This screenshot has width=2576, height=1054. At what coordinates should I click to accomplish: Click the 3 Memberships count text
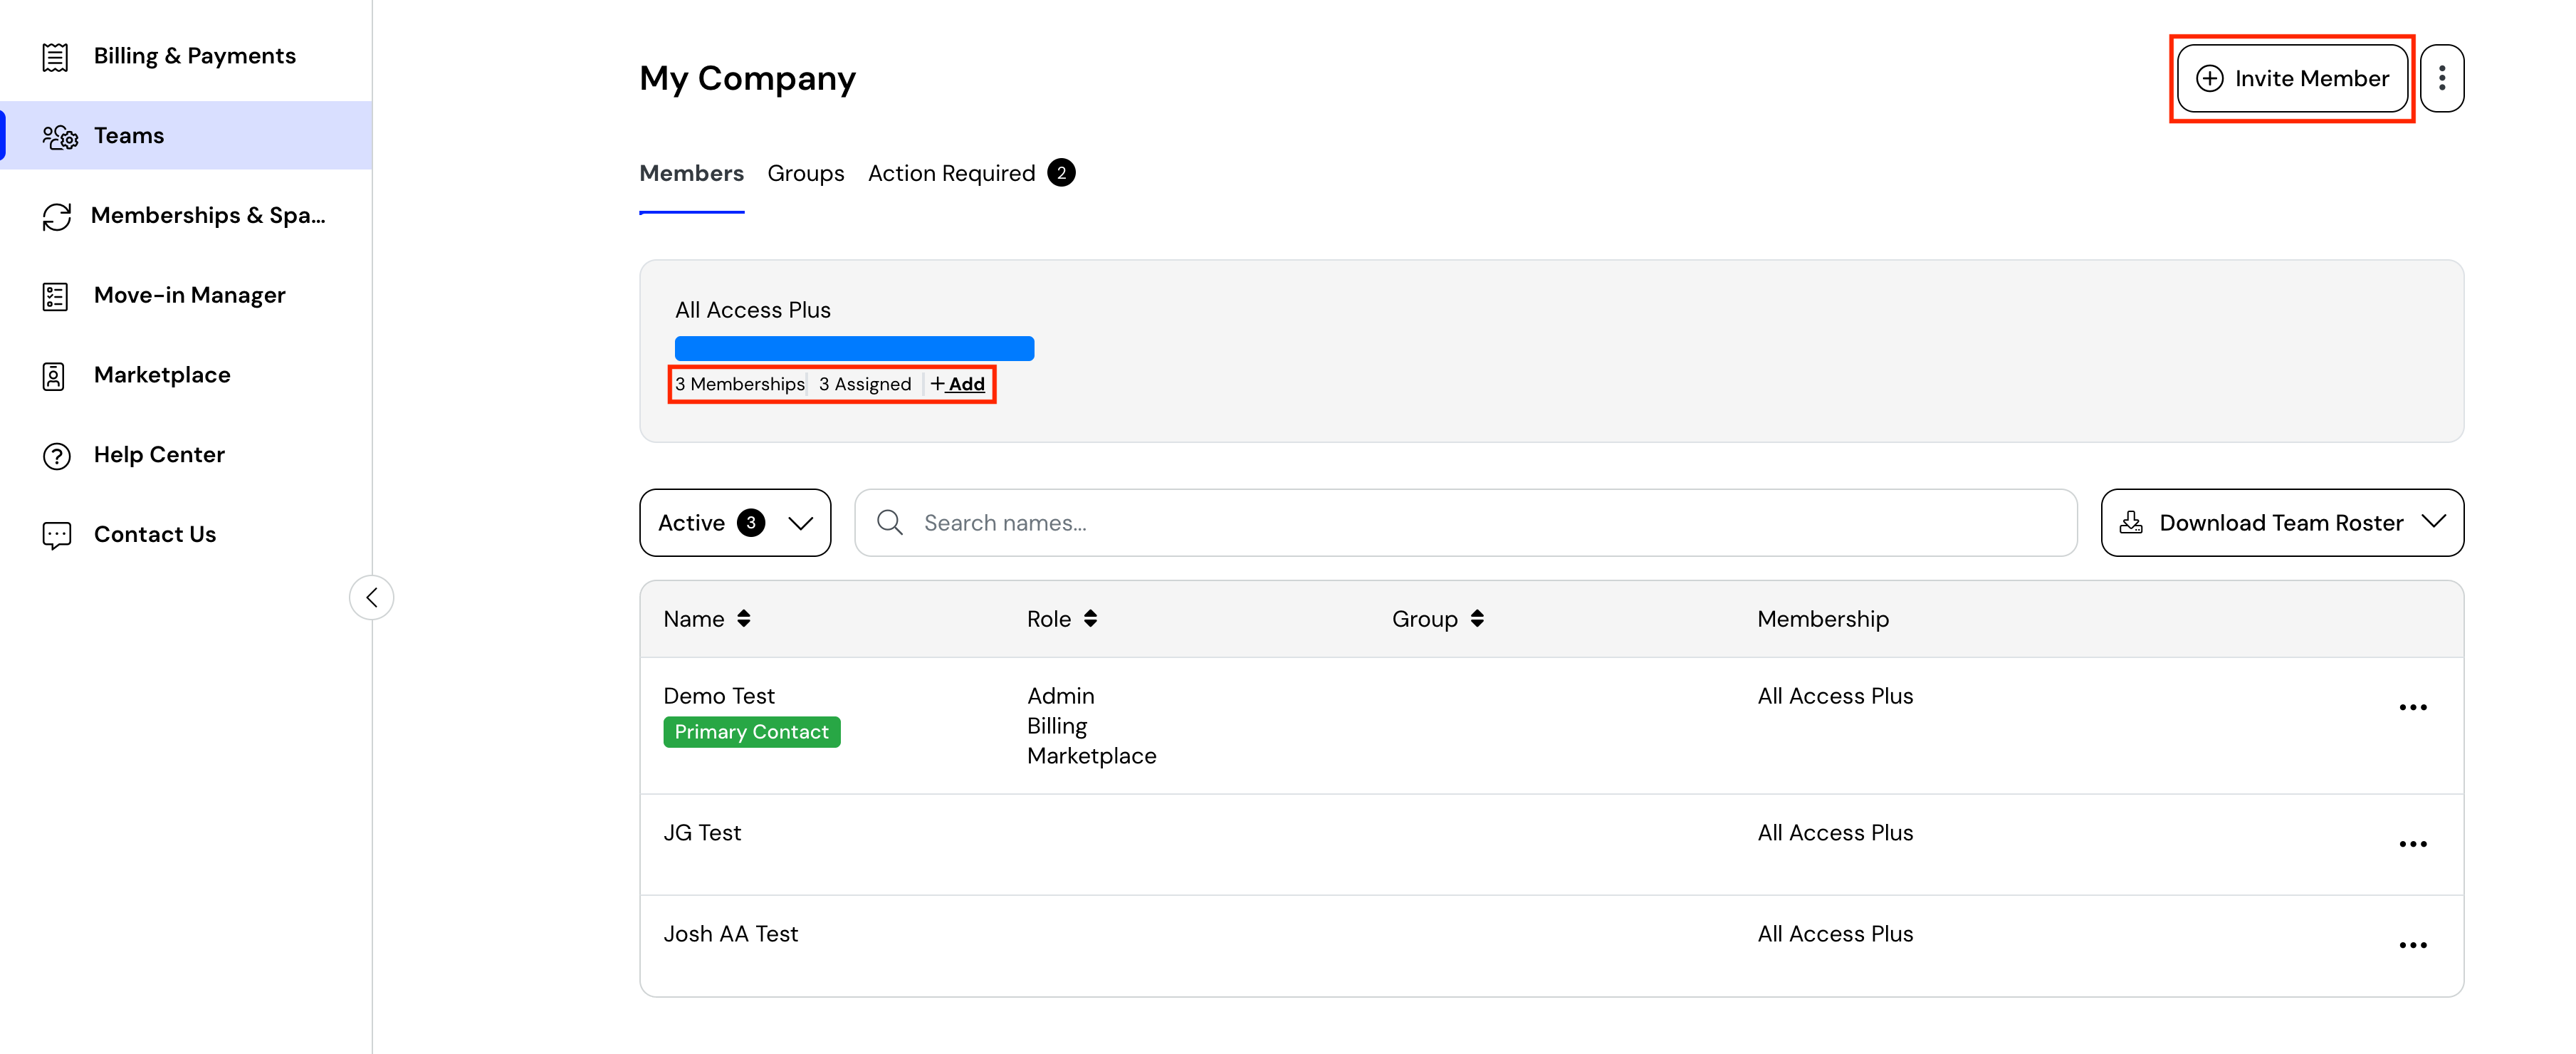click(x=739, y=384)
